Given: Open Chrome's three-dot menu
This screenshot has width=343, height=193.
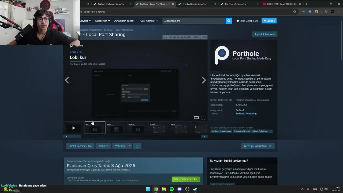Looking at the screenshot, I should 339,12.
